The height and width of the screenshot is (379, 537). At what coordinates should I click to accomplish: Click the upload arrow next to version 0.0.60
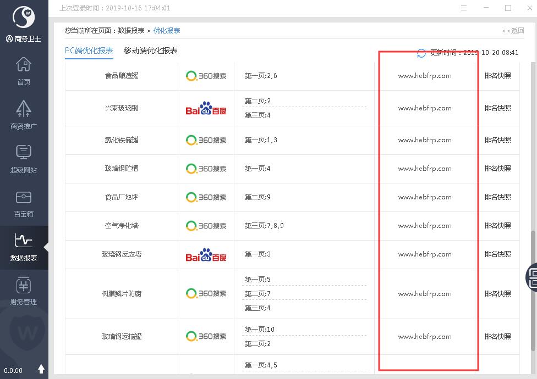[41, 370]
